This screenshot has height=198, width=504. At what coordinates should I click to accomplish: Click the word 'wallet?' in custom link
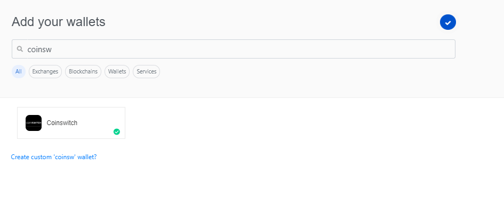click(x=88, y=157)
